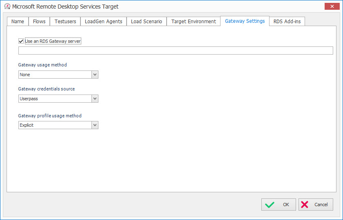Image resolution: width=343 pixels, height=220 pixels.
Task: Select the LoadGen Agents tab
Action: coord(103,22)
